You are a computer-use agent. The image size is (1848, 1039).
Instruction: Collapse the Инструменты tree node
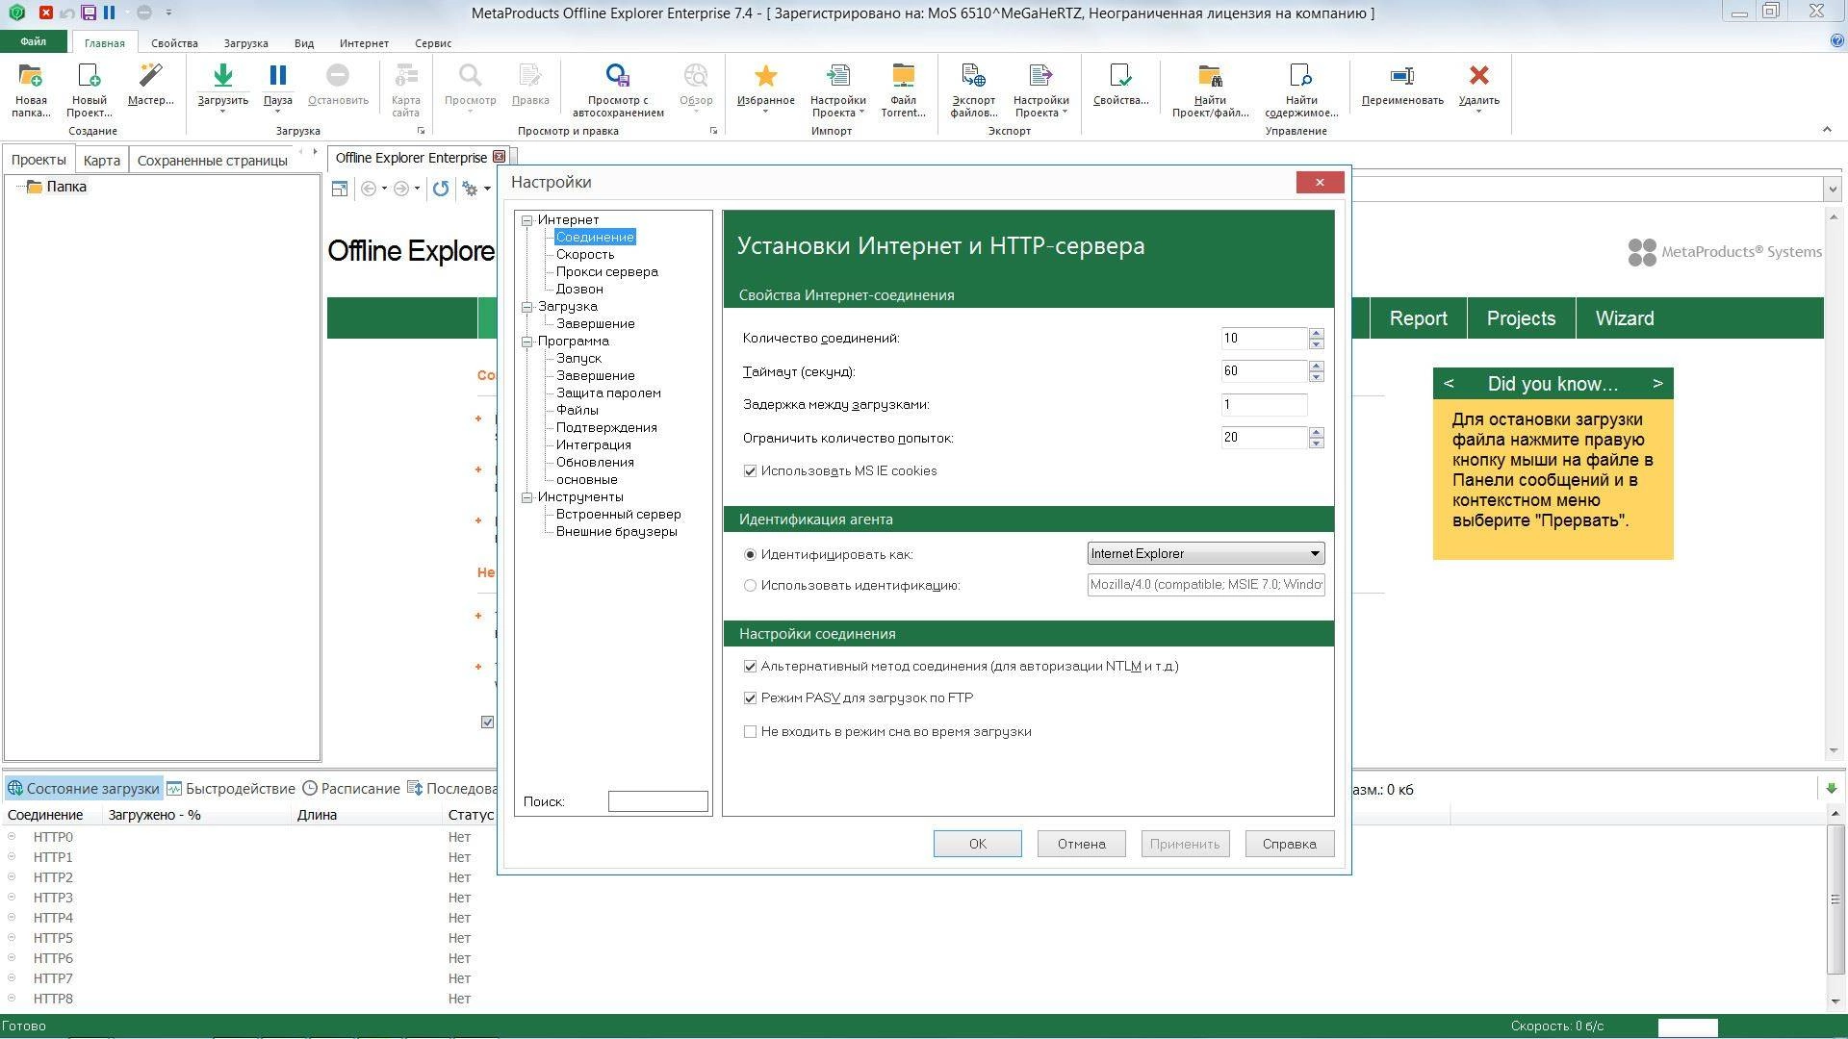tap(527, 497)
